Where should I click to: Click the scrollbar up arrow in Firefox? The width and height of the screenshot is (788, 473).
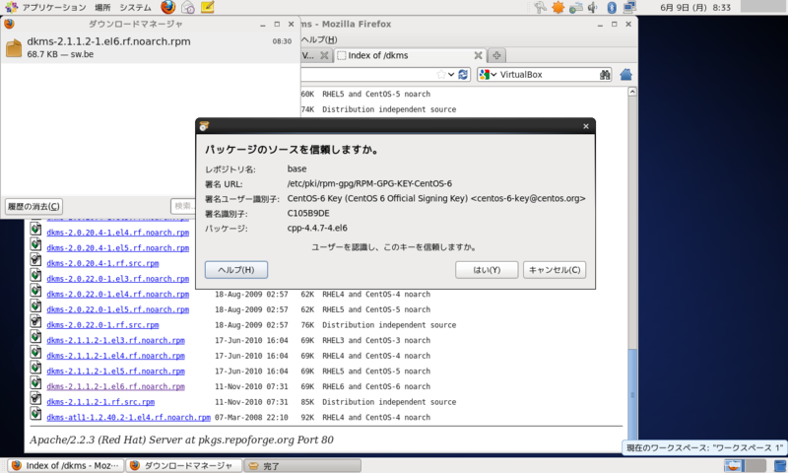(632, 92)
